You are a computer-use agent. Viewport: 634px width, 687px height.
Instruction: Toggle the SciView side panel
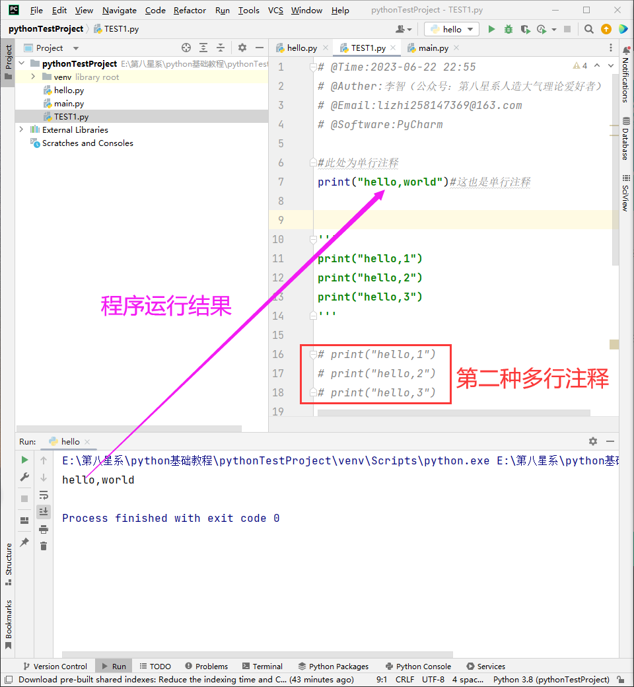[625, 193]
